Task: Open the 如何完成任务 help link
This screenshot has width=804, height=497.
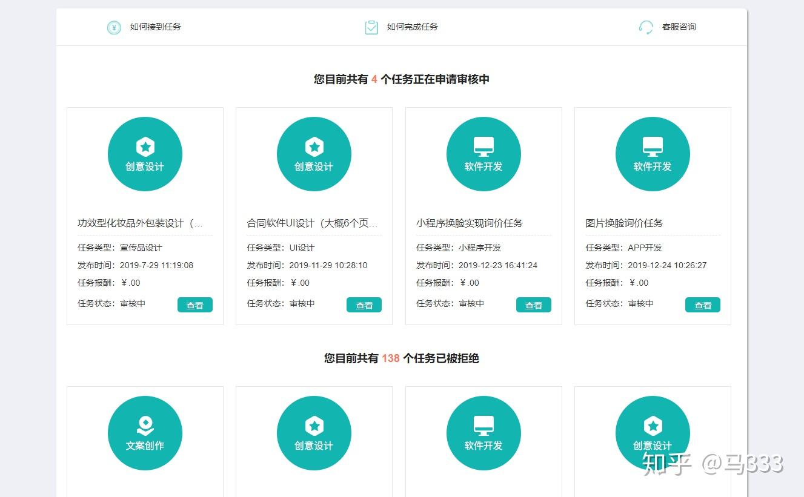Action: click(x=412, y=27)
